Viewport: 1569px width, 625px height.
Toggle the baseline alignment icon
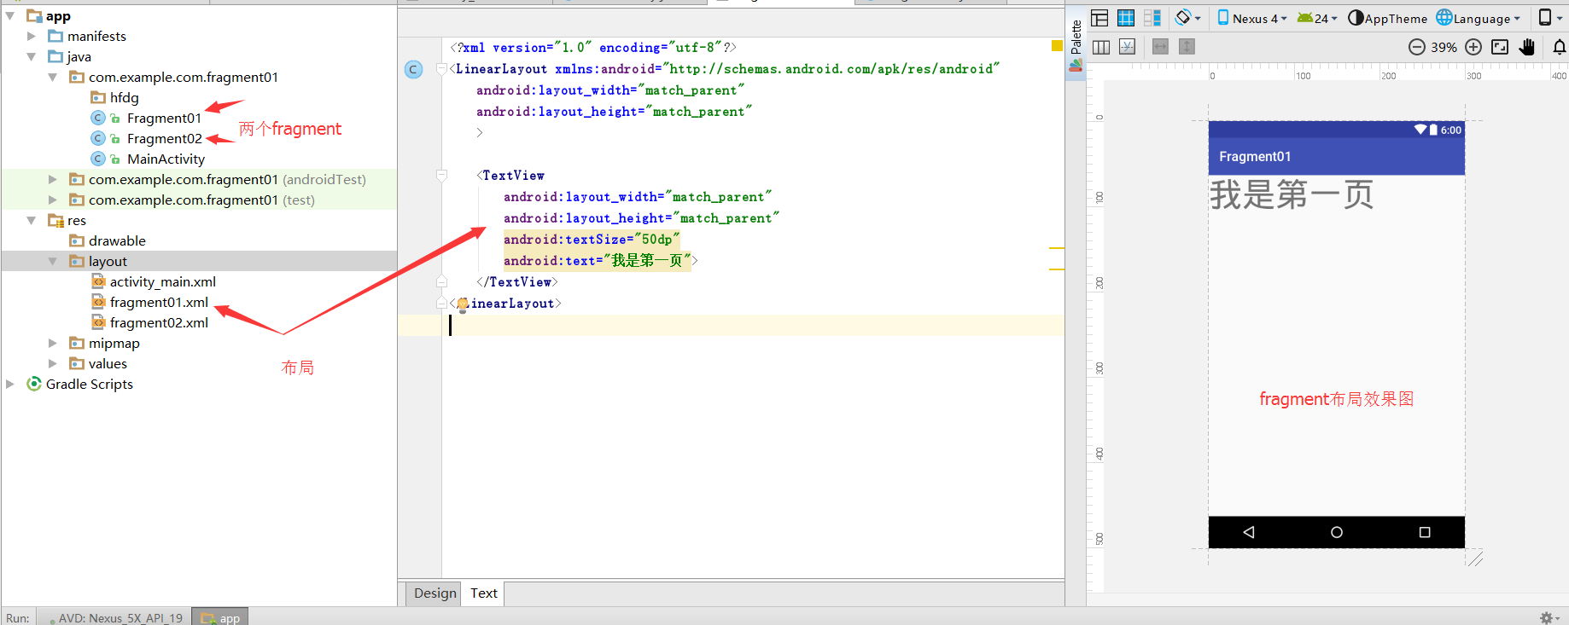click(1128, 47)
